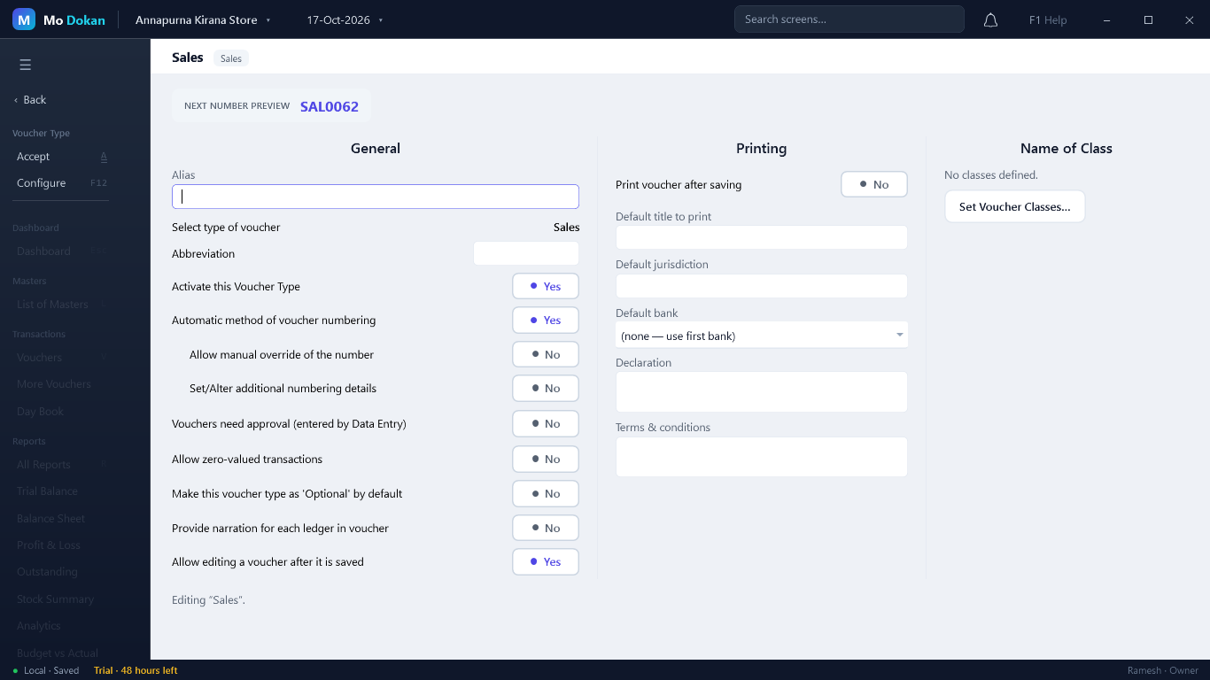Click the SAL0062 next number preview

330,106
